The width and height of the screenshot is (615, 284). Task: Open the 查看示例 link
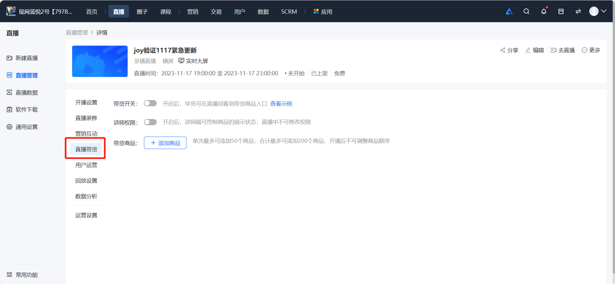click(x=281, y=104)
